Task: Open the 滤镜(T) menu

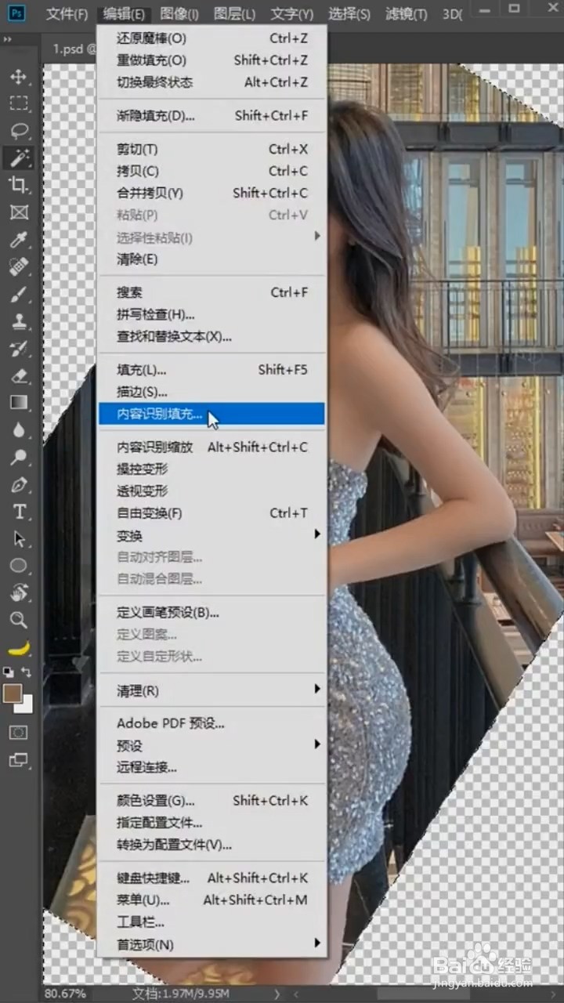Action: [x=407, y=14]
